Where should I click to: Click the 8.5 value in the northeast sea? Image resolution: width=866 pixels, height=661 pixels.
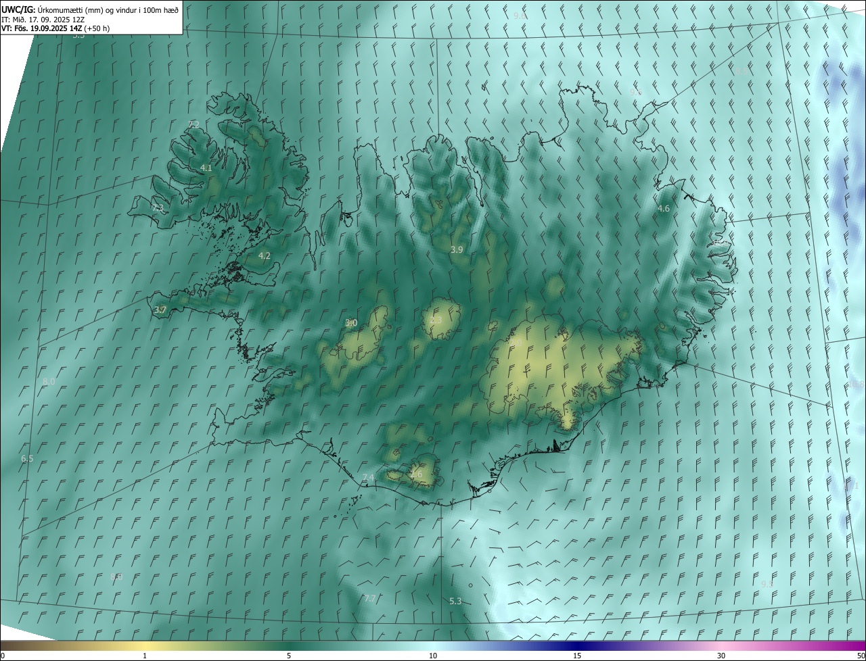(x=741, y=71)
